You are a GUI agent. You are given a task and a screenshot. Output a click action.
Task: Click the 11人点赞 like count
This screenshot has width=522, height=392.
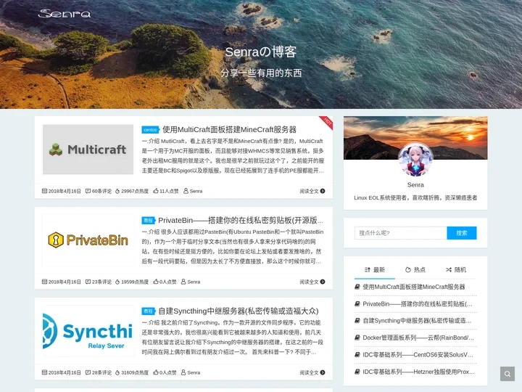[169, 191]
